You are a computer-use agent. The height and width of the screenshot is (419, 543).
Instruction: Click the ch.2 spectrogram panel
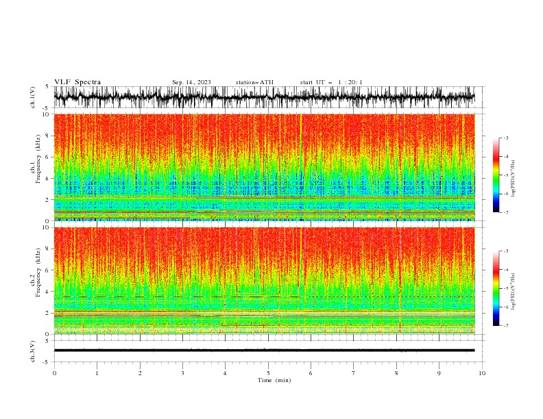[x=265, y=281]
